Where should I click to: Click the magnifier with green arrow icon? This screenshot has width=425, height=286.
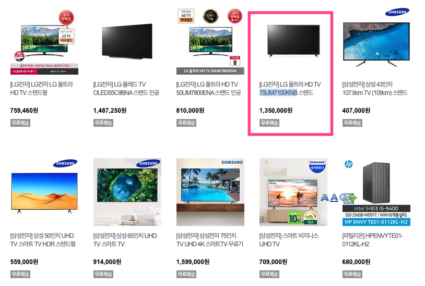click(x=348, y=198)
